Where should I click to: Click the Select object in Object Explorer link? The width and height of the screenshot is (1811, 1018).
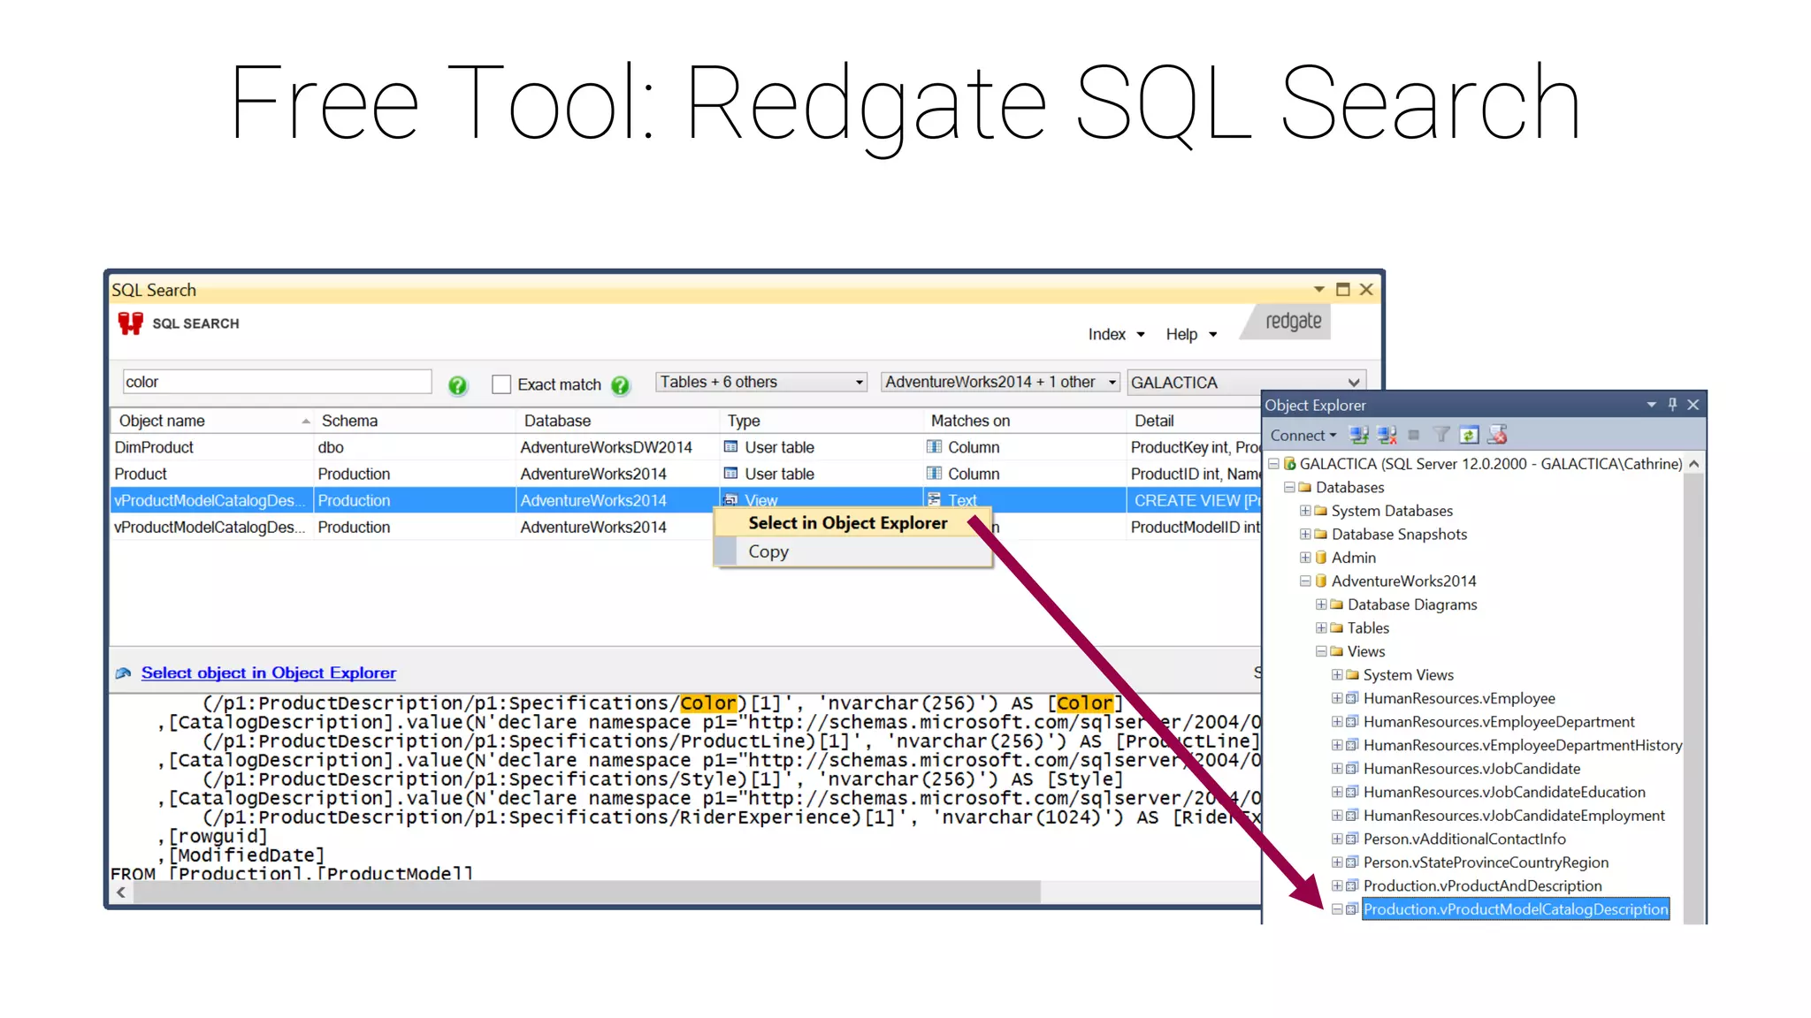click(269, 673)
